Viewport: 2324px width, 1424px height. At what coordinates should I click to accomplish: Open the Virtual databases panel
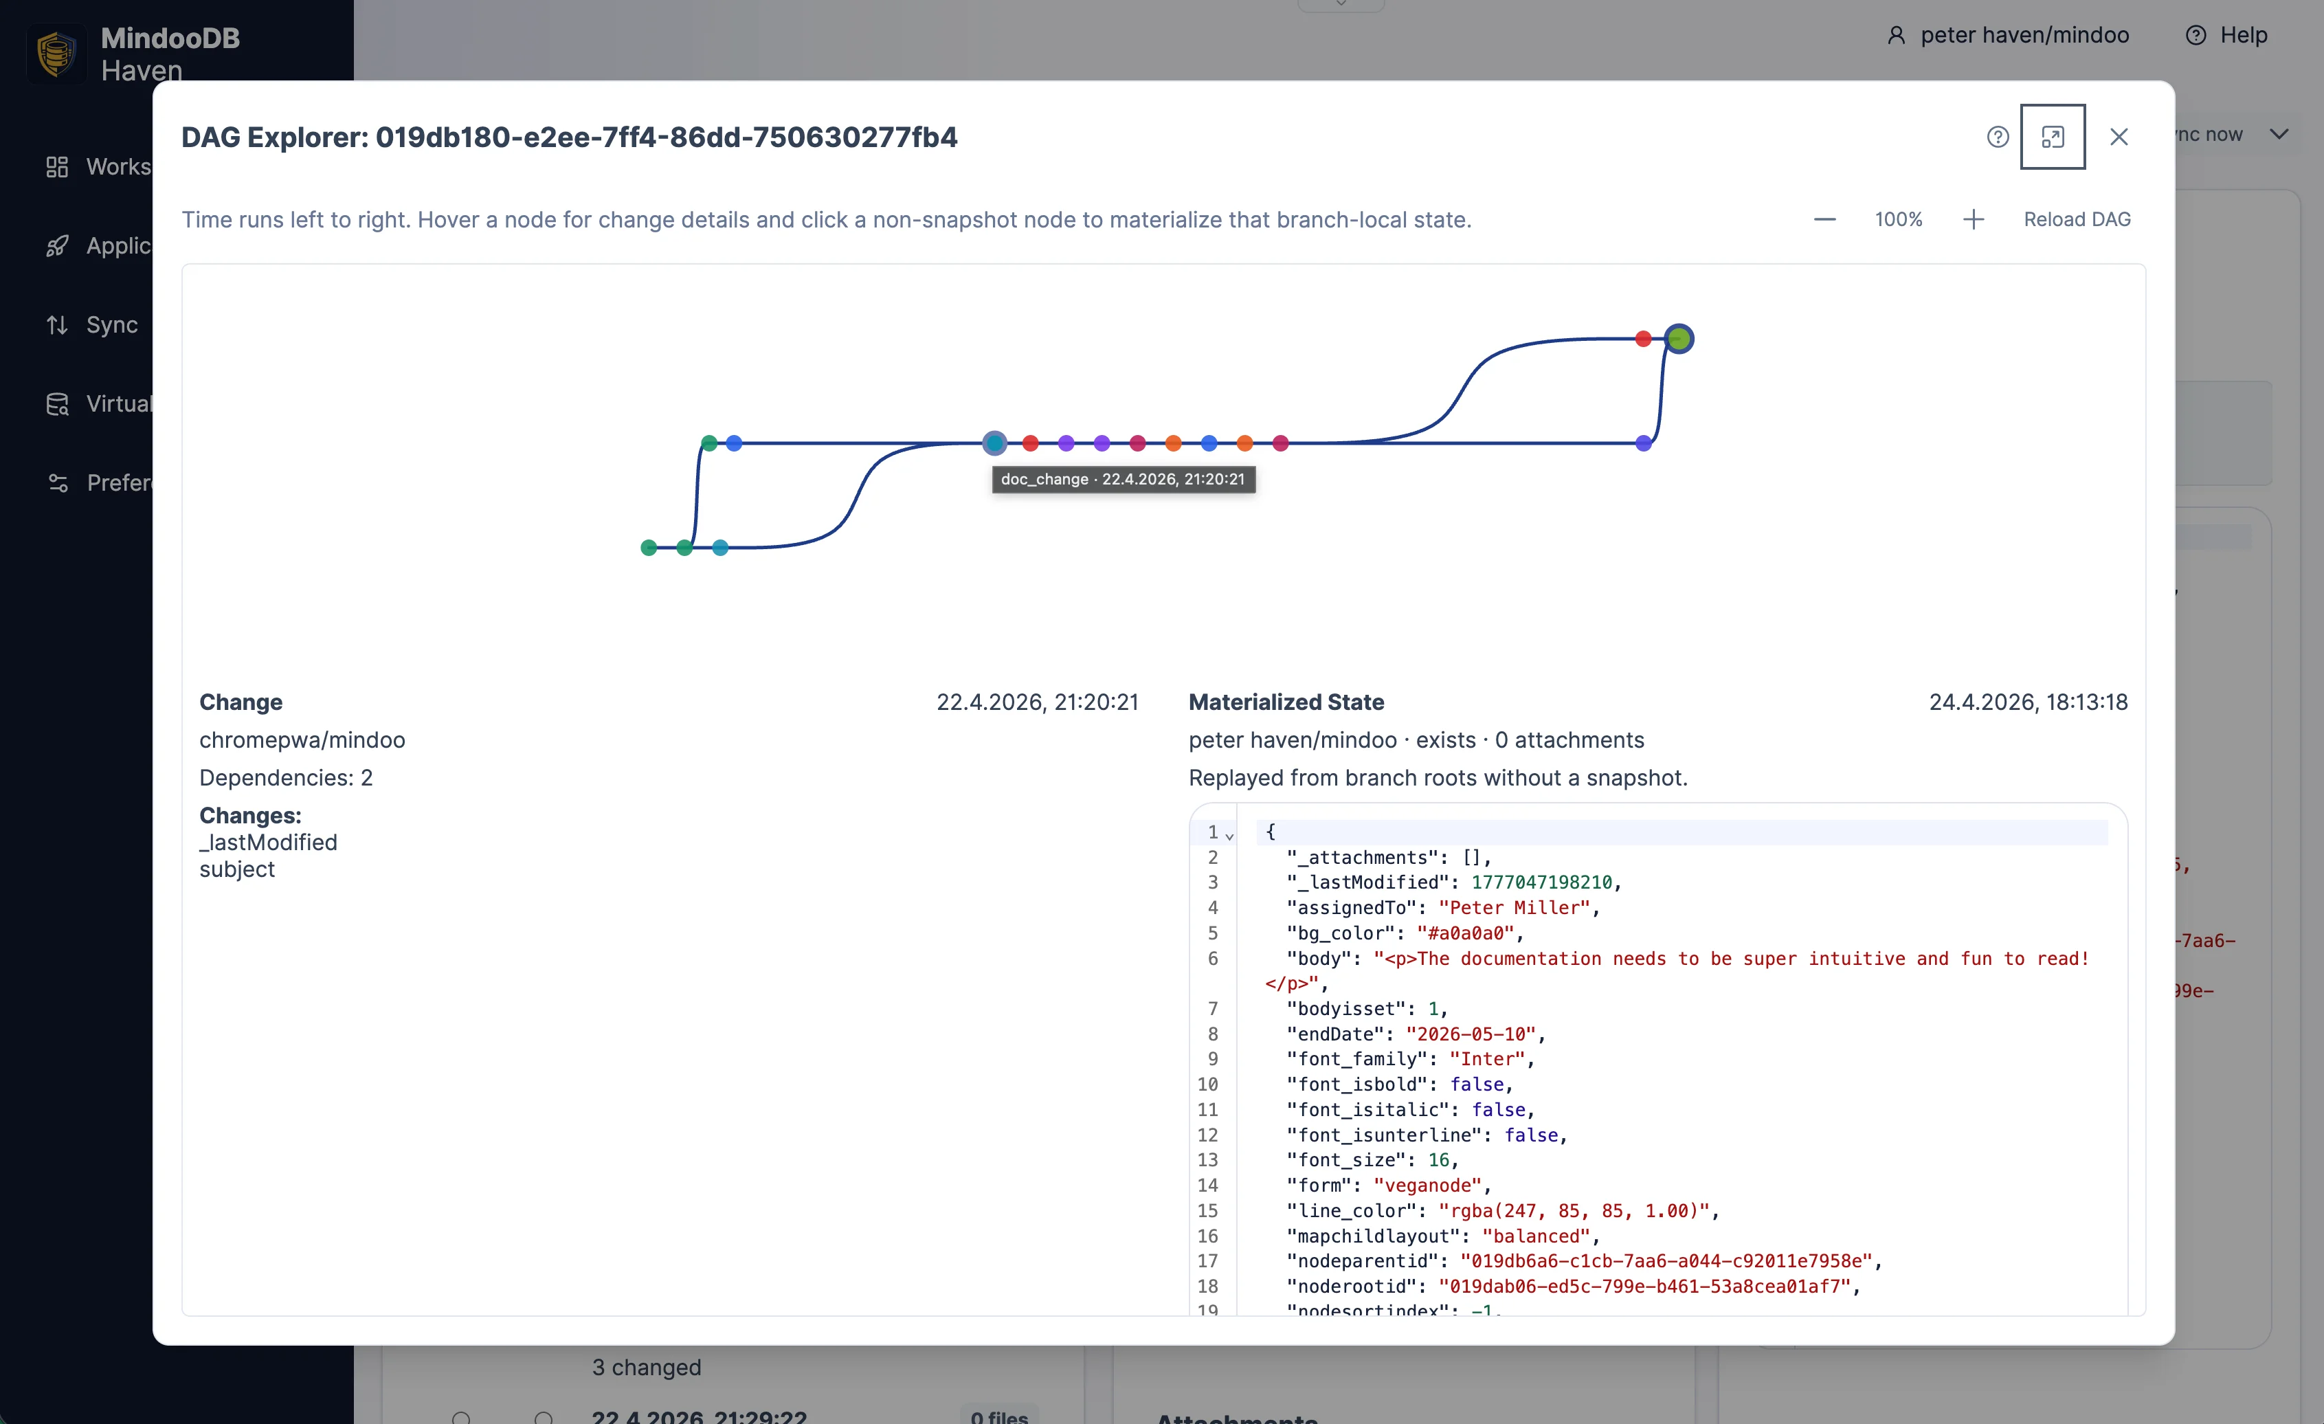point(56,403)
